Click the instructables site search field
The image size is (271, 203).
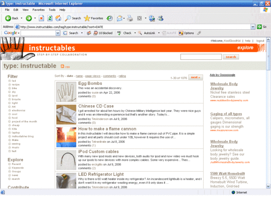[x=201, y=57]
